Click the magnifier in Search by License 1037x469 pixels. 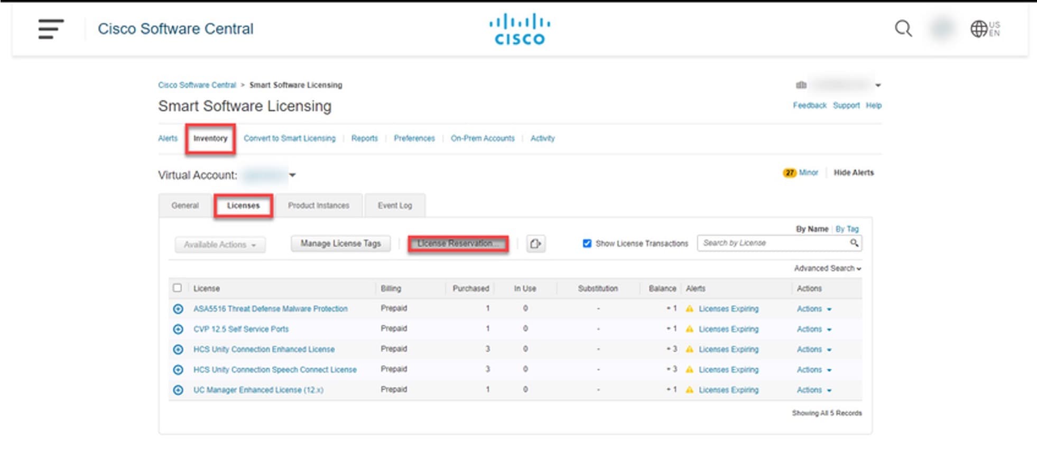tap(854, 243)
